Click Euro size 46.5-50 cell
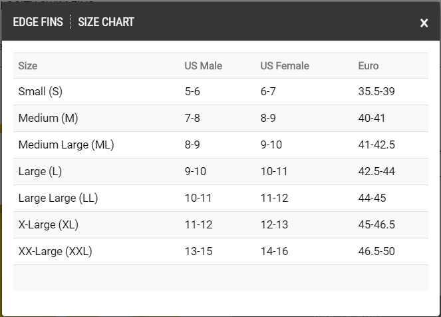The width and height of the screenshot is (441, 317). pyautogui.click(x=376, y=251)
